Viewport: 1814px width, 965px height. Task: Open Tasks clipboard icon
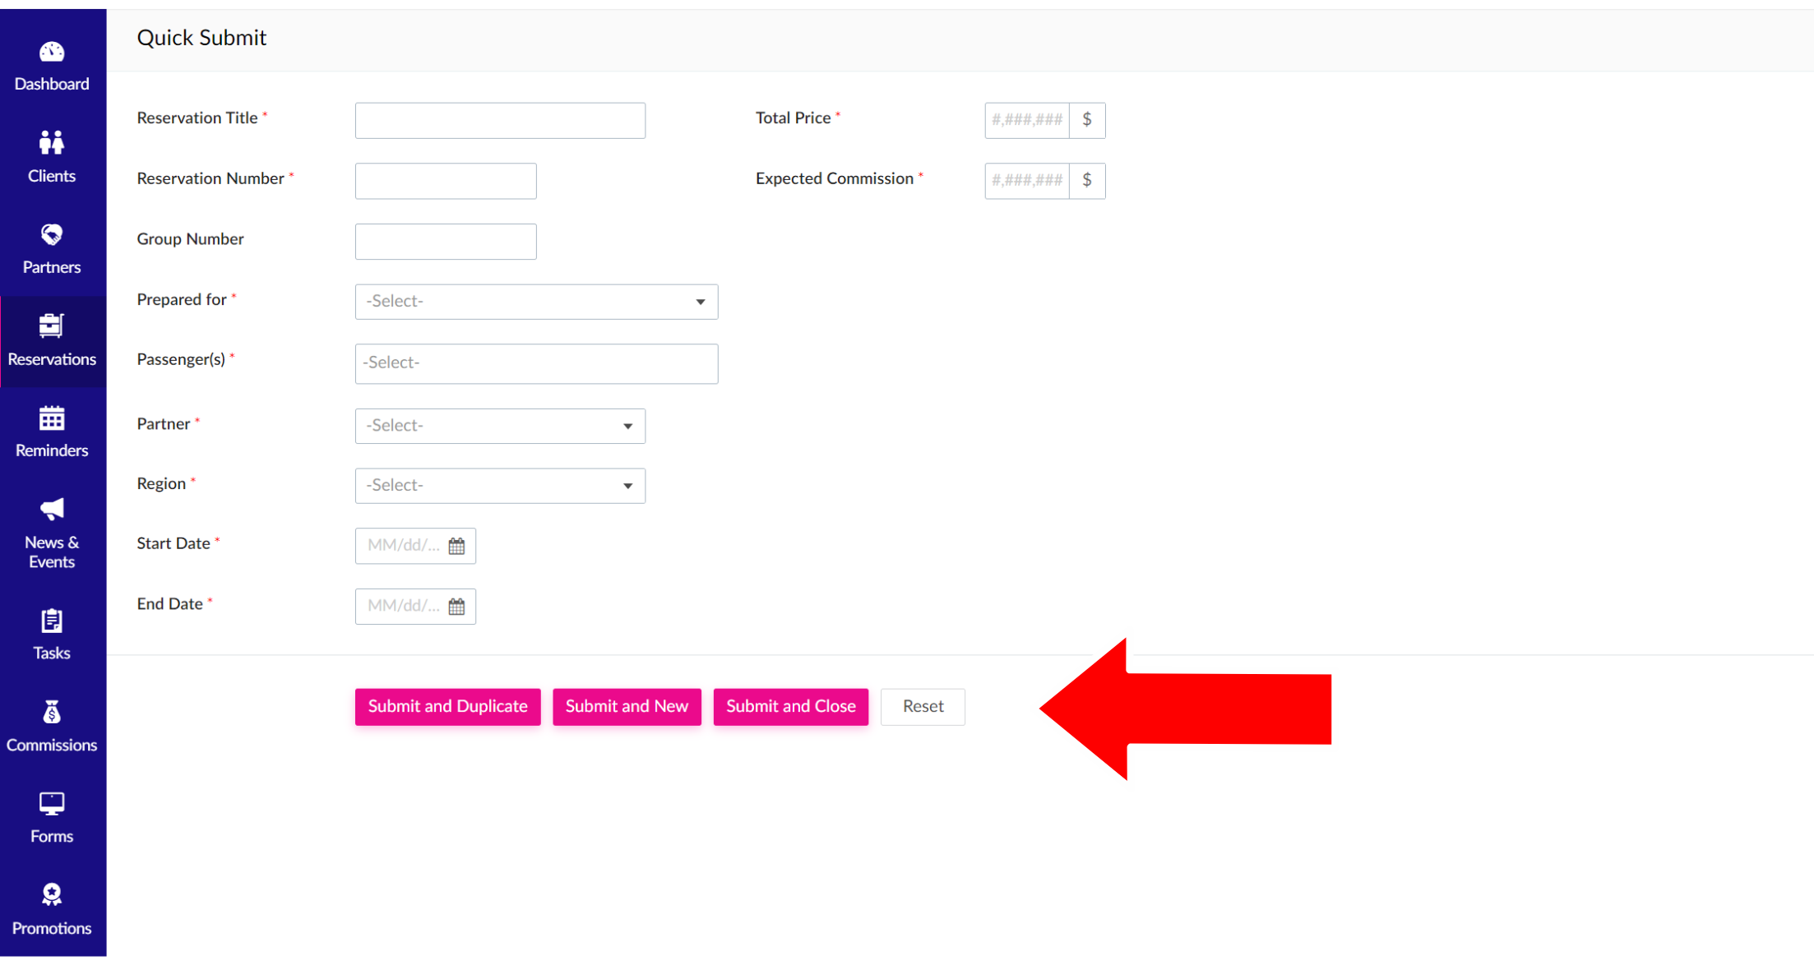(51, 621)
